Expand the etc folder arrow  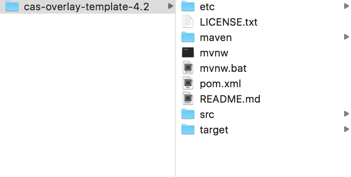tap(346, 6)
